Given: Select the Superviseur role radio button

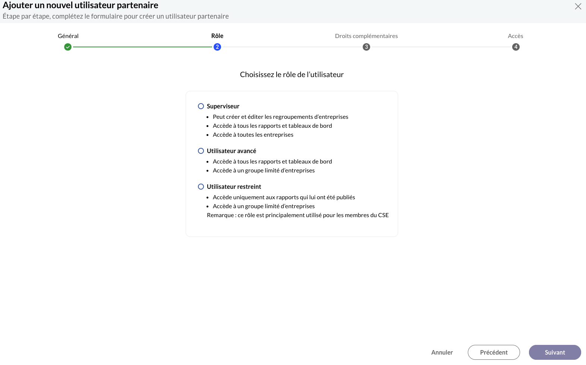Looking at the screenshot, I should (201, 106).
